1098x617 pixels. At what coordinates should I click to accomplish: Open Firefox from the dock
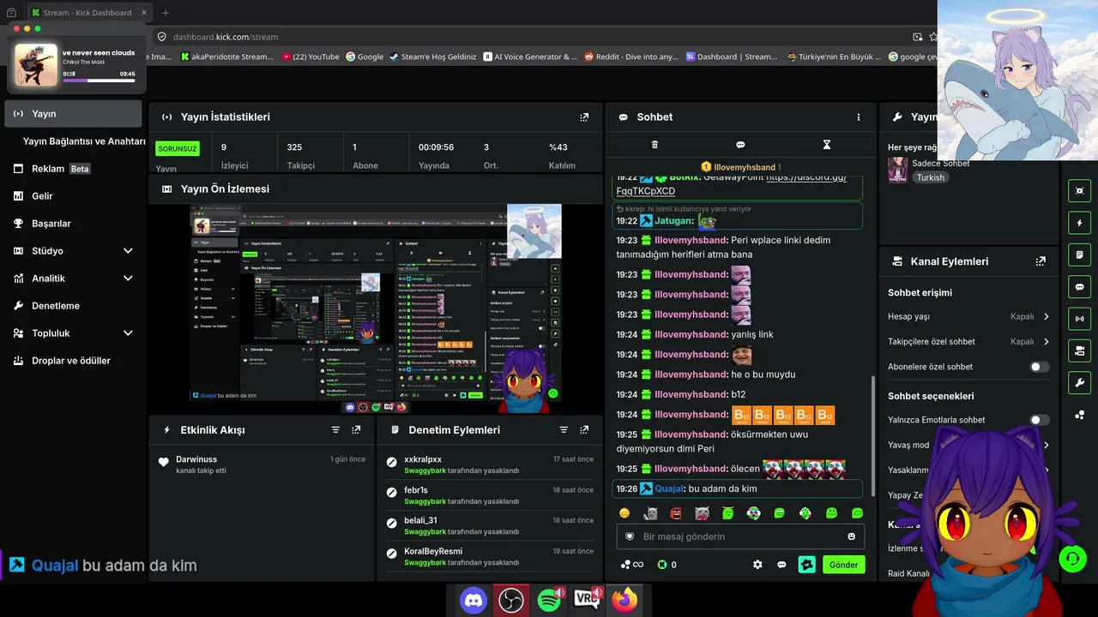(x=624, y=600)
